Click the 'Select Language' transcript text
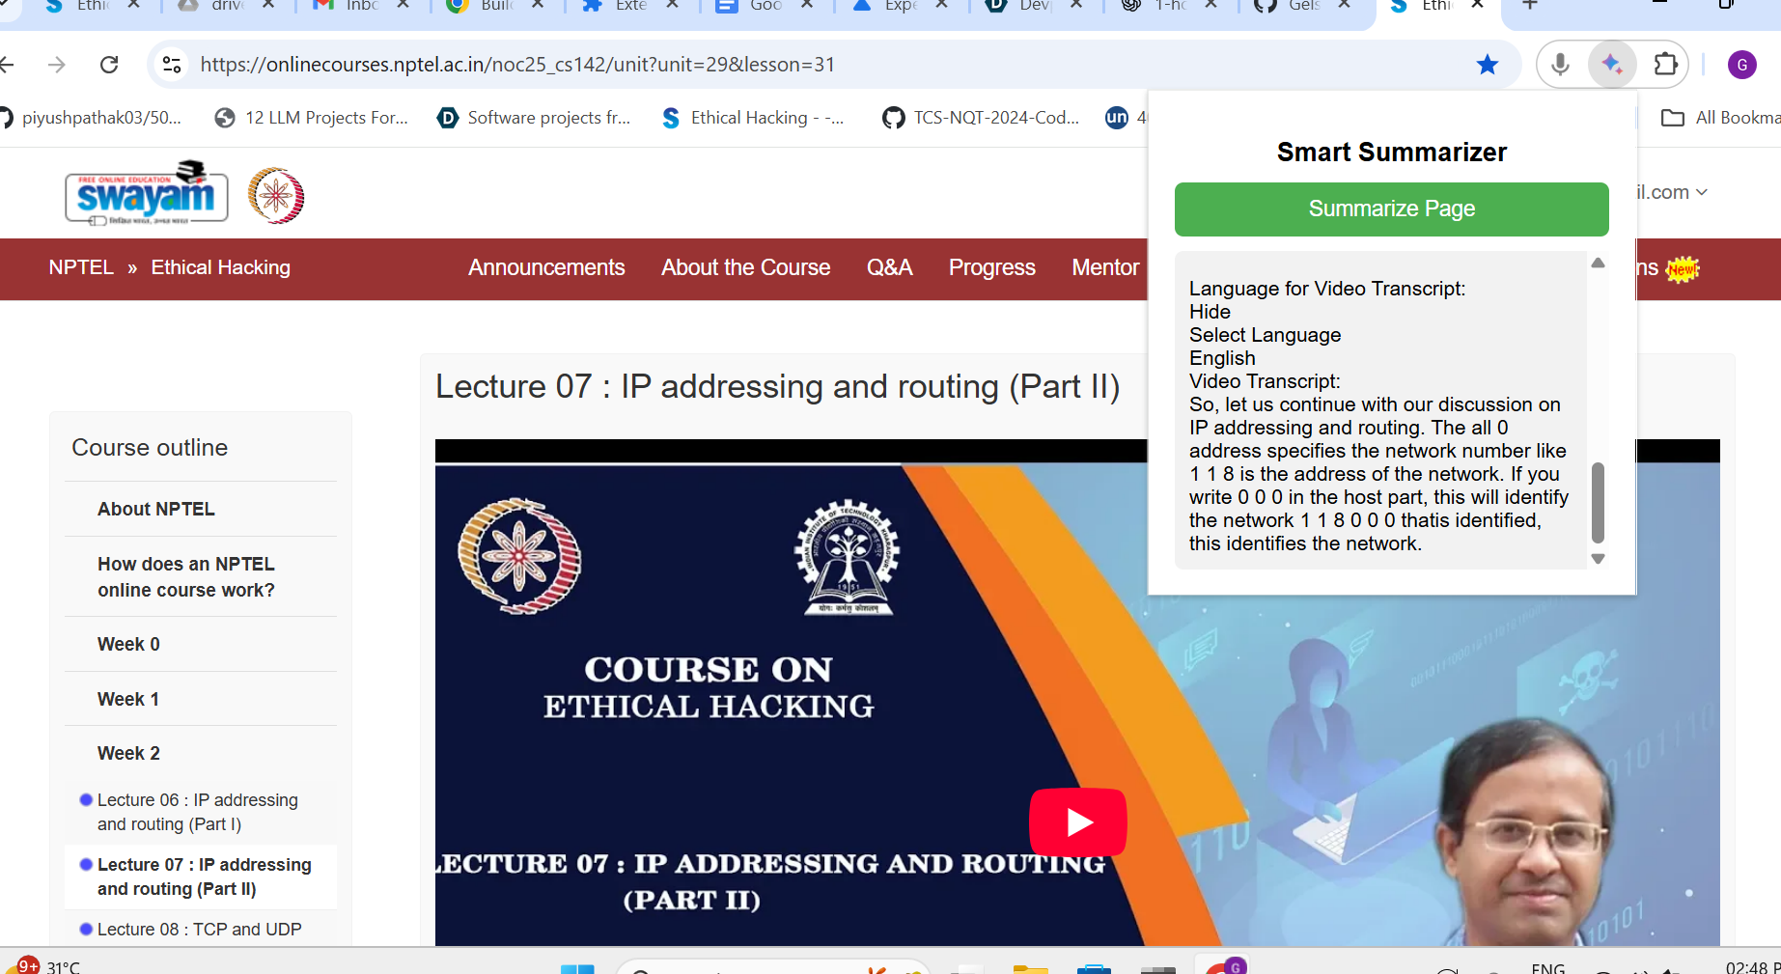 pos(1265,335)
